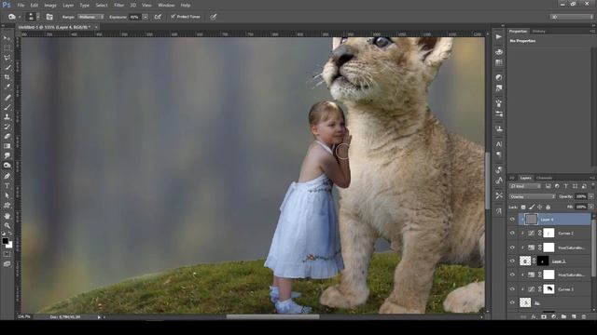597x335 pixels.
Task: Select the Brush tool
Action: tap(7, 107)
